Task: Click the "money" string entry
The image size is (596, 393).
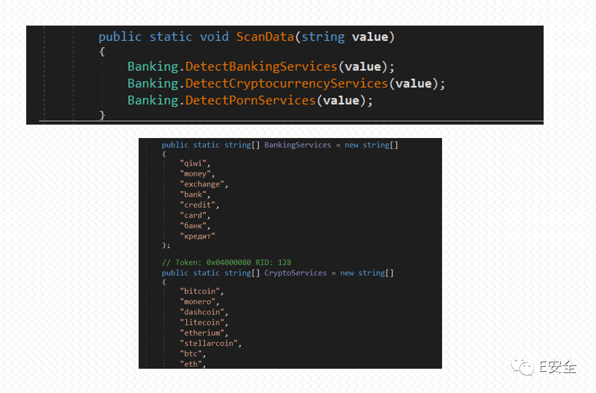Action: point(195,174)
